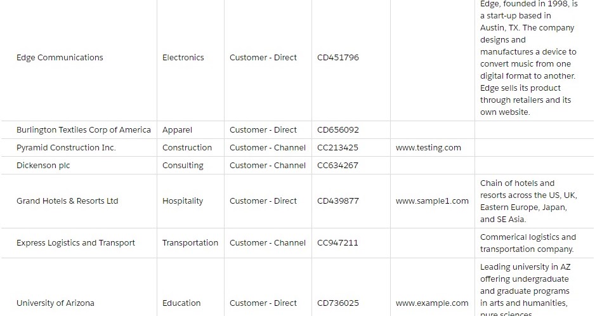Click the Education industry cell

pyautogui.click(x=181, y=303)
